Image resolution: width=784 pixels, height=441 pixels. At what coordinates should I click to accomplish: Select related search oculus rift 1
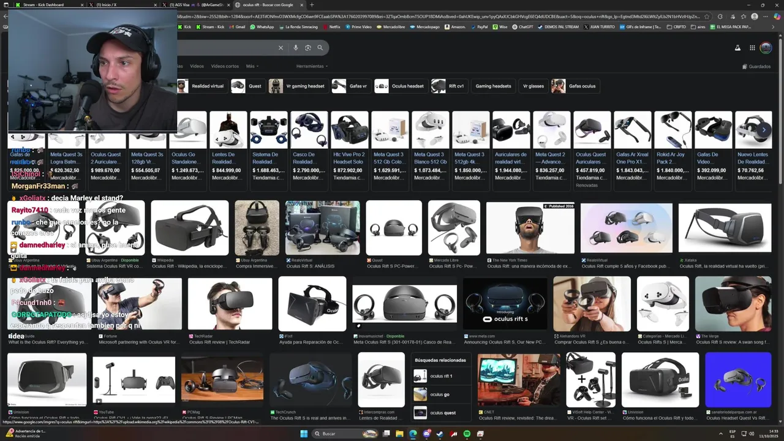(x=440, y=376)
